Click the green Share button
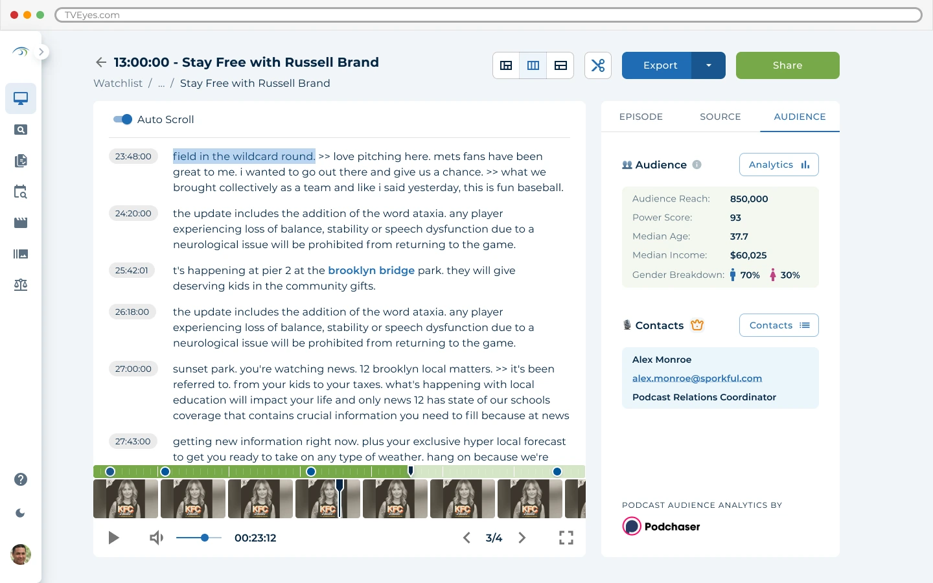Viewport: 933px width, 583px height. 787,65
